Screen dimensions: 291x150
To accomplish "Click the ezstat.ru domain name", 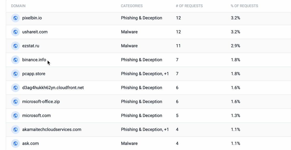I will [x=31, y=46].
